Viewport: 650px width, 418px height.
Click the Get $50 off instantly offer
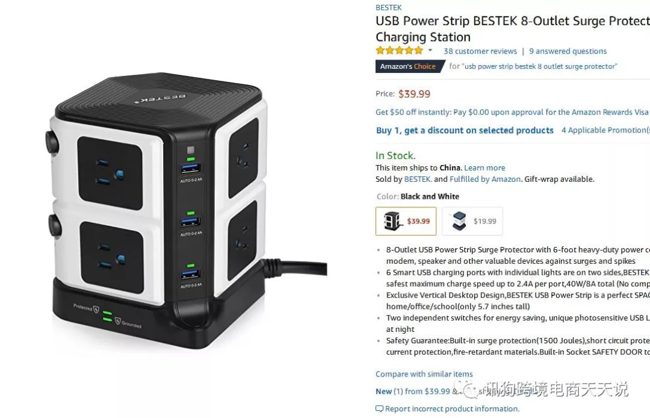pyautogui.click(x=512, y=112)
